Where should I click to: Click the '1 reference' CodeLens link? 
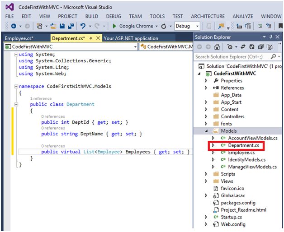pyautogui.click(x=41, y=98)
